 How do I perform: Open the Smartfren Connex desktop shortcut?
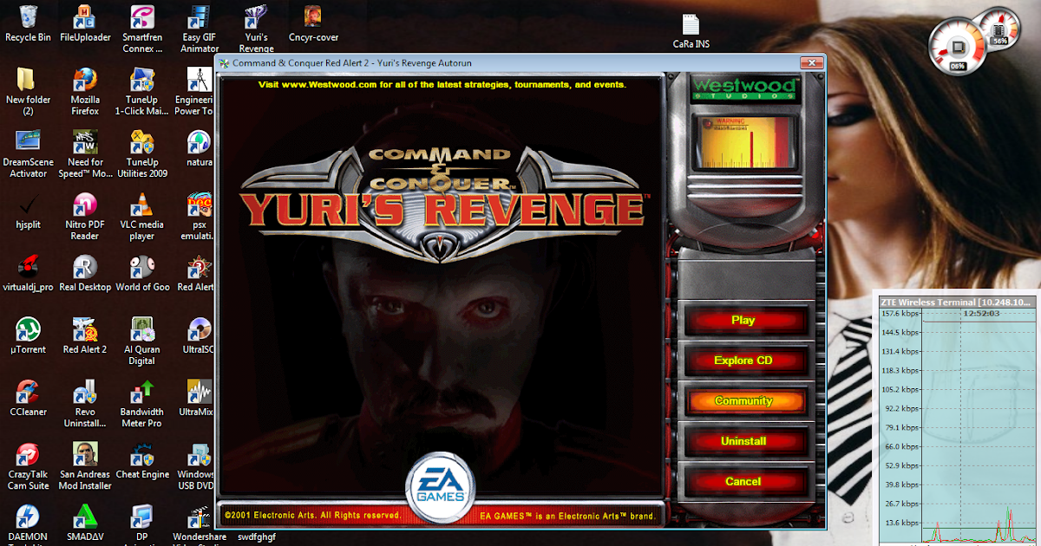(142, 29)
